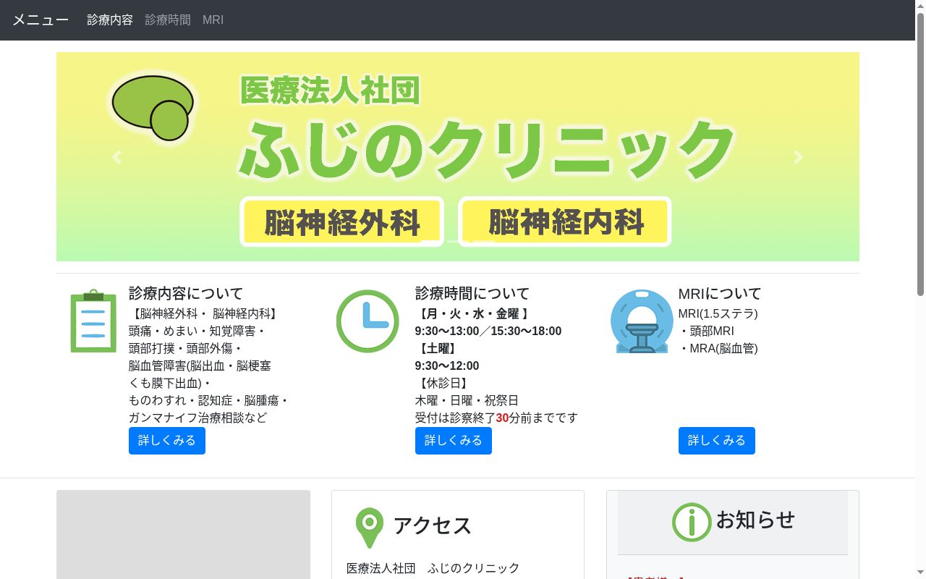Open the 診療内容 nav item
Image resolution: width=926 pixels, height=579 pixels.
[110, 20]
